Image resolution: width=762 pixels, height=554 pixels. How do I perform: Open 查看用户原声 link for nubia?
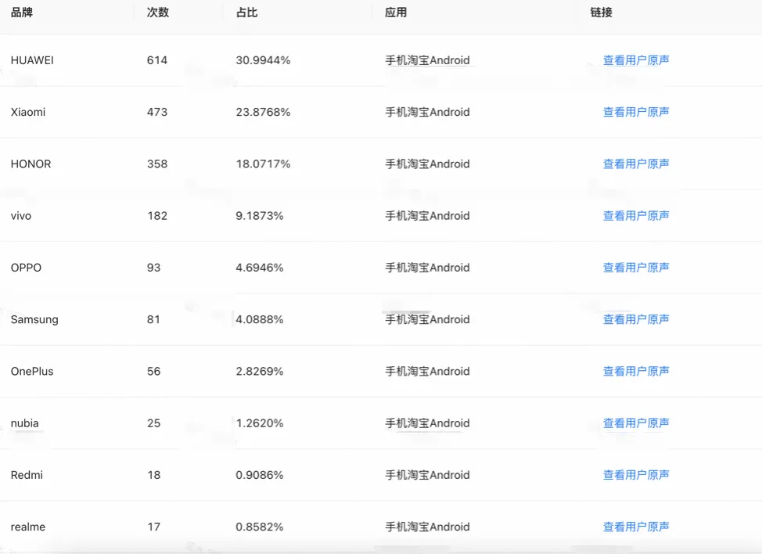636,423
